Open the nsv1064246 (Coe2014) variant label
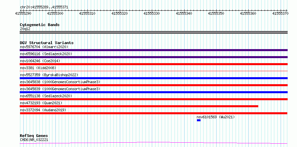The width and height of the screenshot is (297, 147). pyautogui.click(x=40, y=61)
